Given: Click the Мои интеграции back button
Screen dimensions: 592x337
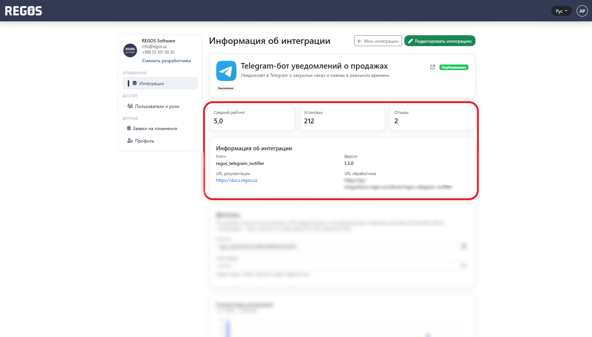Looking at the screenshot, I should [x=378, y=41].
